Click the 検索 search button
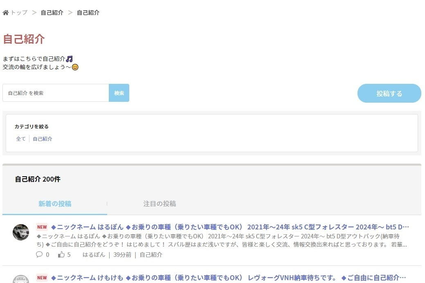This screenshot has width=425, height=283. 119,93
